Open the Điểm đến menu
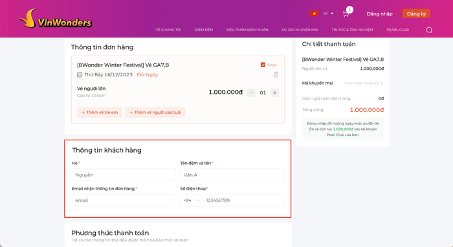This screenshot has width=453, height=247. pos(204,30)
